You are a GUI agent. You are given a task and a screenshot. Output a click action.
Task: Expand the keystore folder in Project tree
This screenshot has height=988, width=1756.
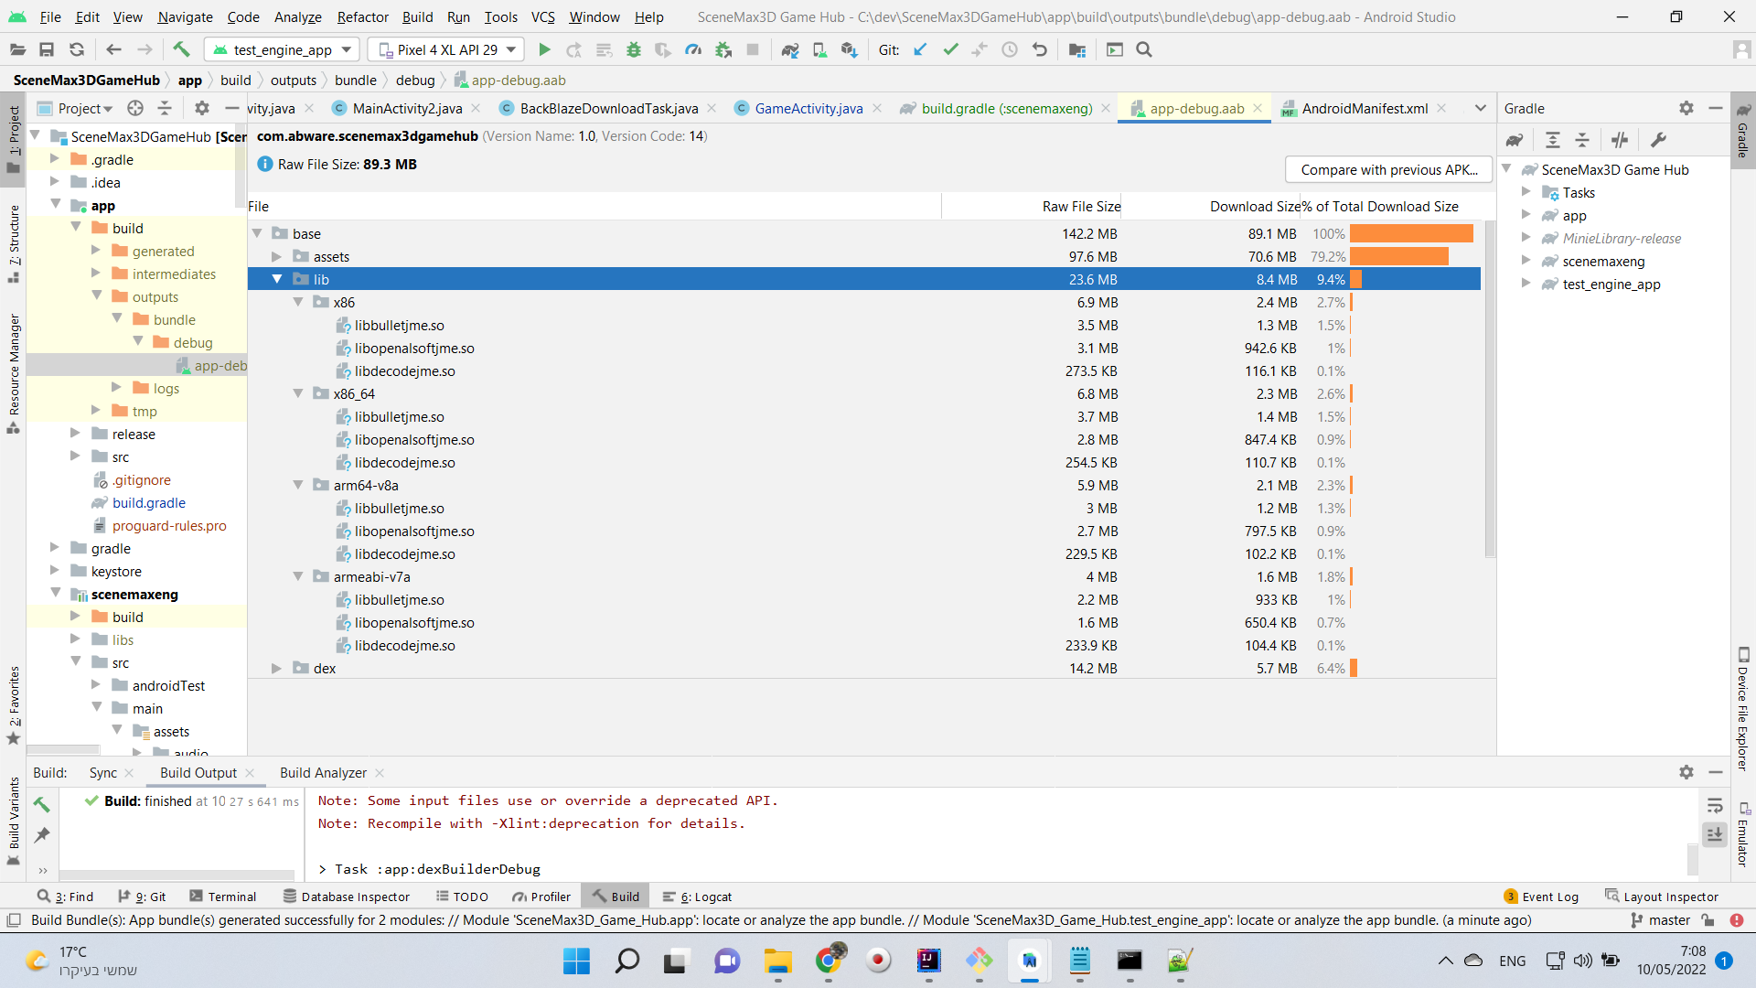tap(55, 571)
